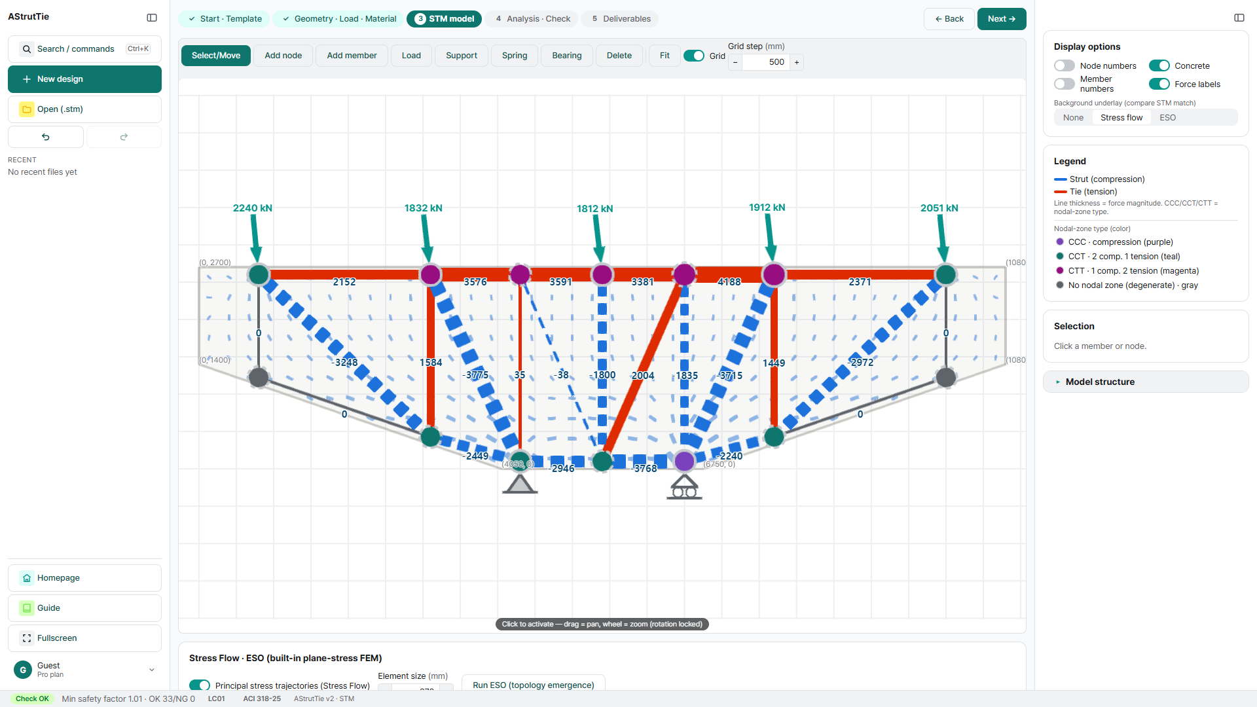Select None background underlay
This screenshot has height=707, width=1257.
(x=1073, y=118)
